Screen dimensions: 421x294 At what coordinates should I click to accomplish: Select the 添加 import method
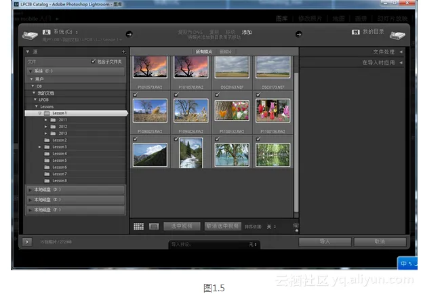tap(247, 33)
